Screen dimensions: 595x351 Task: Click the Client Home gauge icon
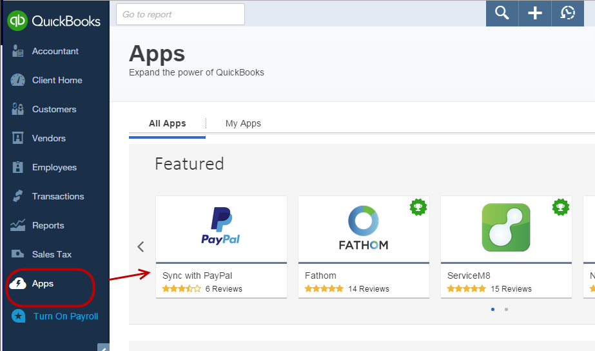click(x=17, y=80)
